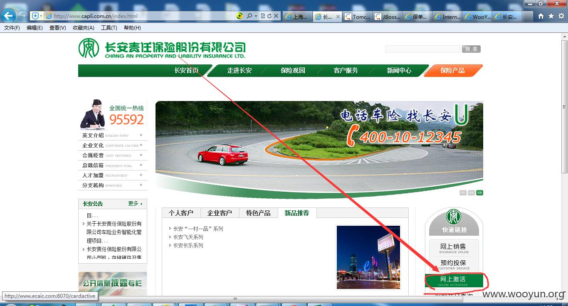Open 走进长安 in the navigation bar
The height and width of the screenshot is (306, 568).
pyautogui.click(x=240, y=71)
